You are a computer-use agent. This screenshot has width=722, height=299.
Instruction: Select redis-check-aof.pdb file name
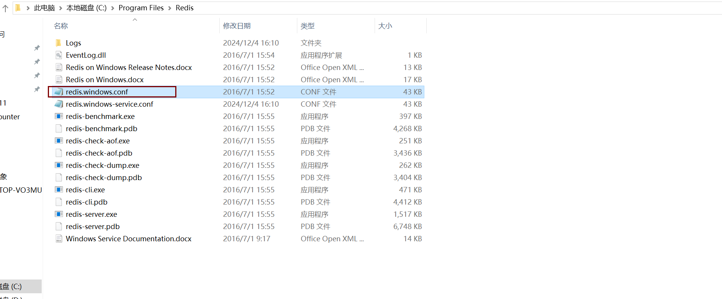click(x=99, y=153)
